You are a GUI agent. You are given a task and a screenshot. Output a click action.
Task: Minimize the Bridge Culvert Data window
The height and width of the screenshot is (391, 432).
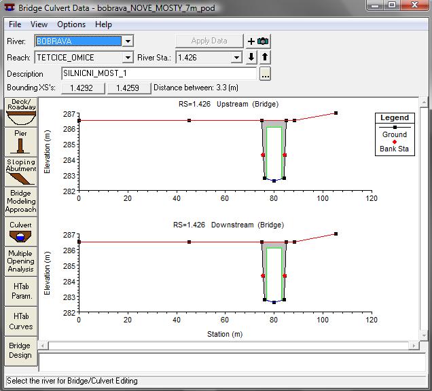coord(375,5)
